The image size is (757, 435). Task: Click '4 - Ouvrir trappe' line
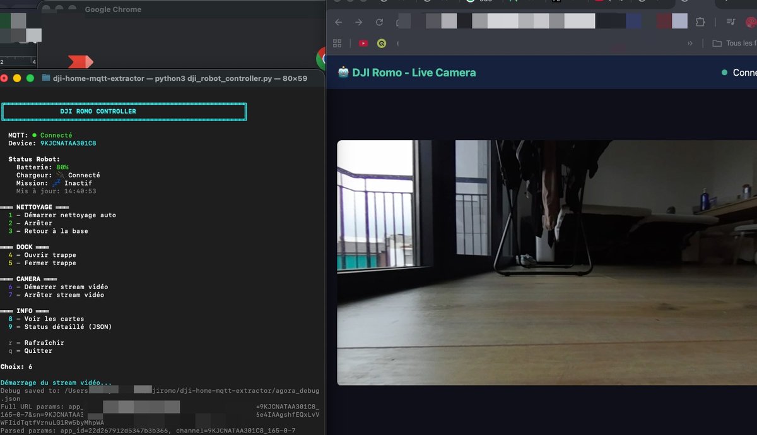42,255
